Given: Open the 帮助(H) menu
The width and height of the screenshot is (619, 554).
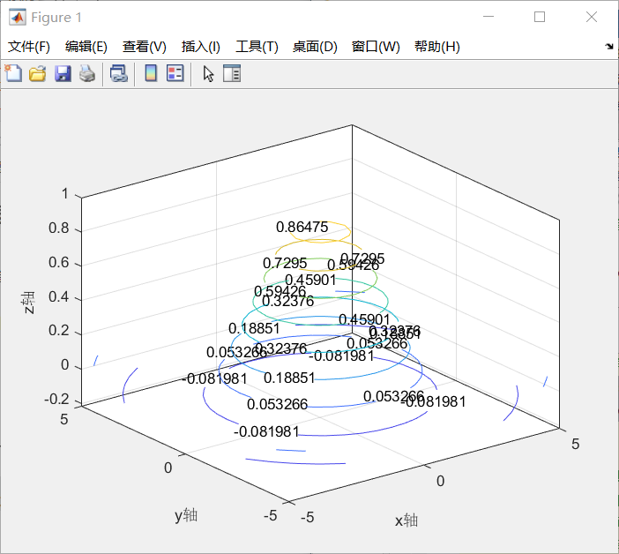Looking at the screenshot, I should coord(437,47).
